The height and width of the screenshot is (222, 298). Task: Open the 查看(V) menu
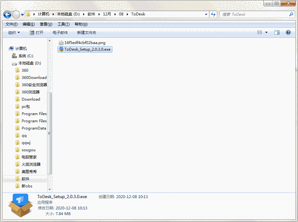tap(46, 24)
